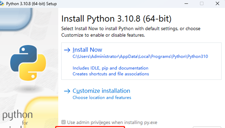Click the Install Now arrow icon
This screenshot has height=128, width=225.
[67, 50]
